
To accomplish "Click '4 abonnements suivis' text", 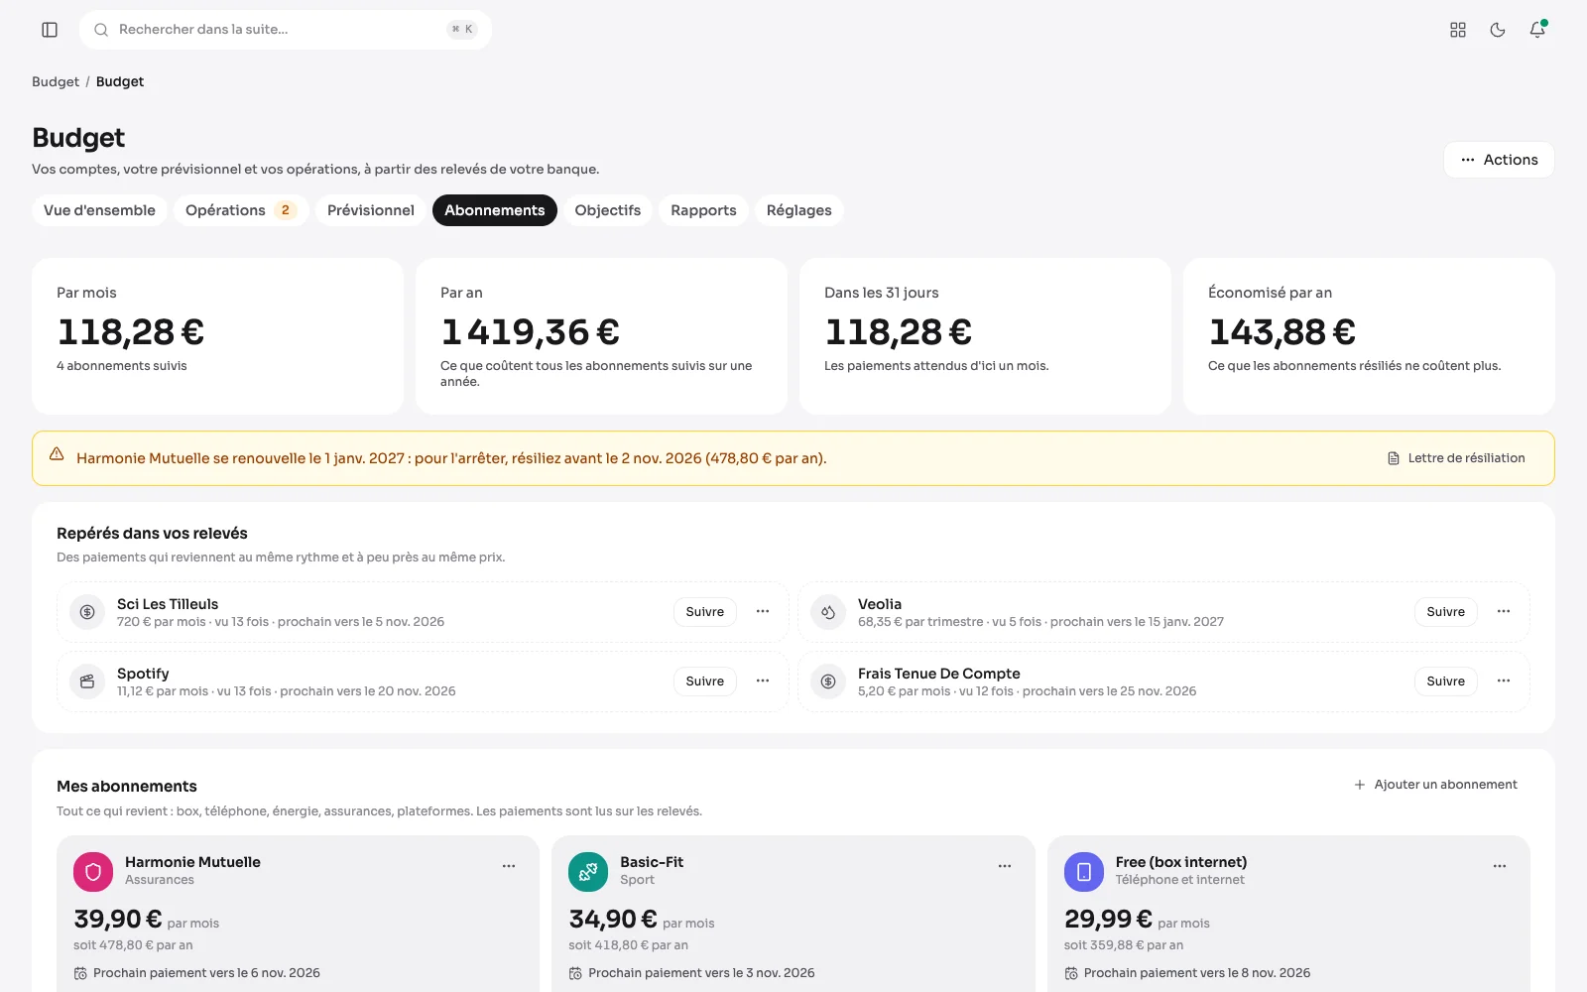I will pyautogui.click(x=122, y=366).
